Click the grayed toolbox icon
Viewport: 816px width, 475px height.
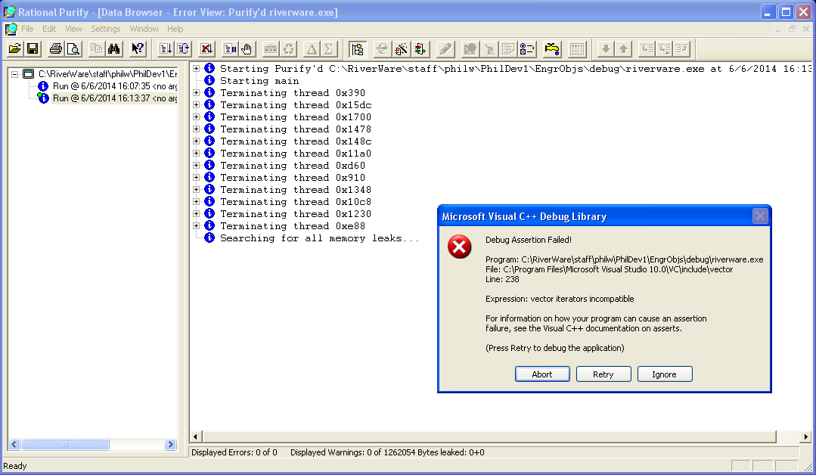(x=271, y=49)
